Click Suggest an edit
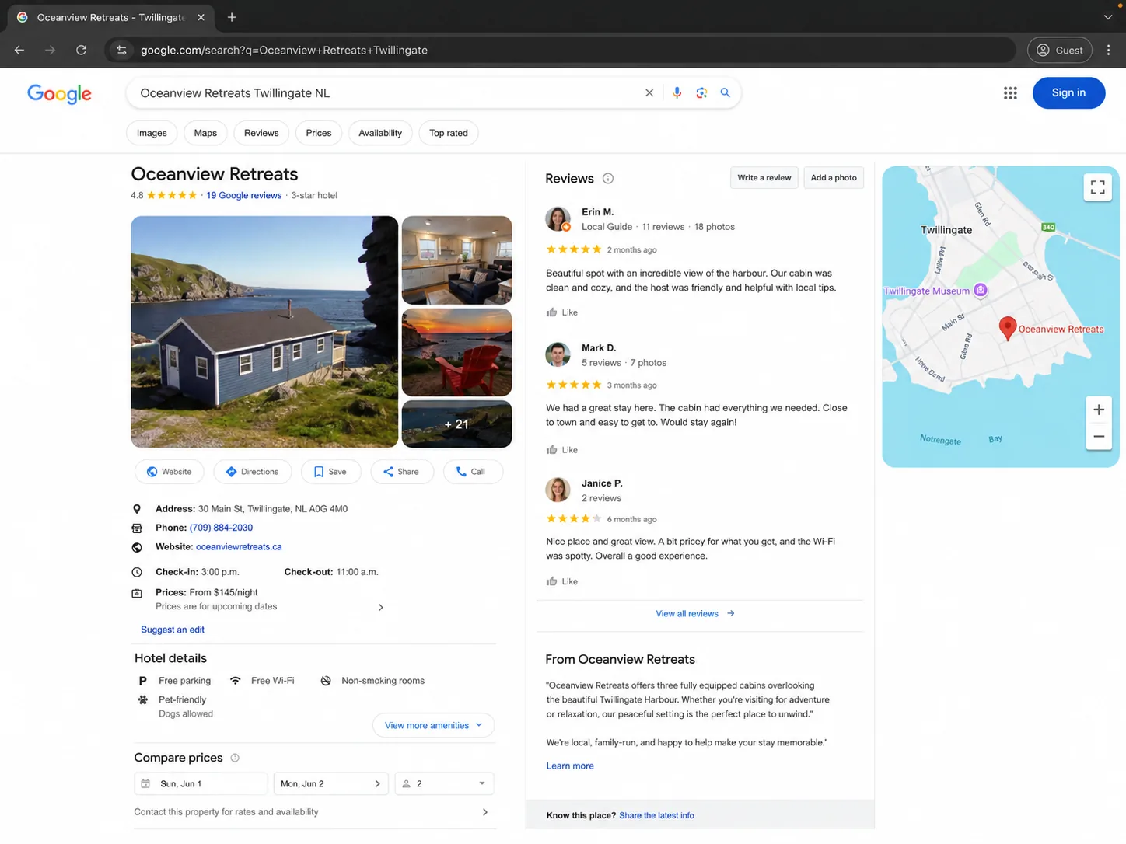 click(x=173, y=630)
